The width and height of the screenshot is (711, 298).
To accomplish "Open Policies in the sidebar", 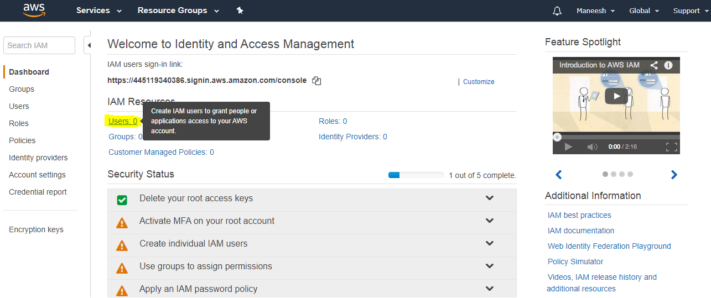I will click(22, 140).
